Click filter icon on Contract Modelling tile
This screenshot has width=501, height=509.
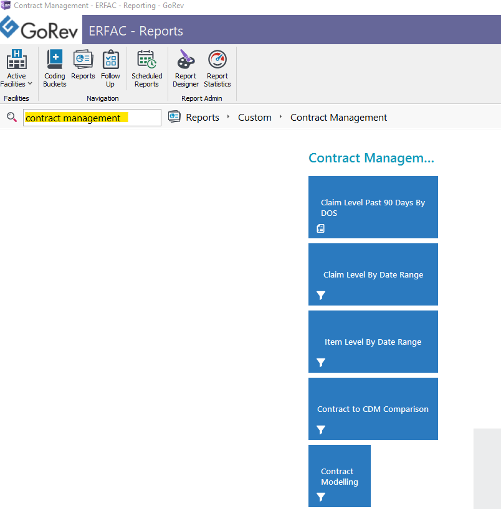tap(321, 497)
